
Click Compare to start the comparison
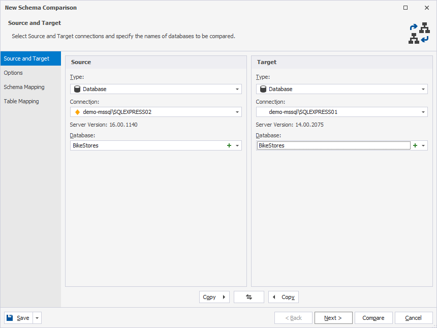pos(373,317)
